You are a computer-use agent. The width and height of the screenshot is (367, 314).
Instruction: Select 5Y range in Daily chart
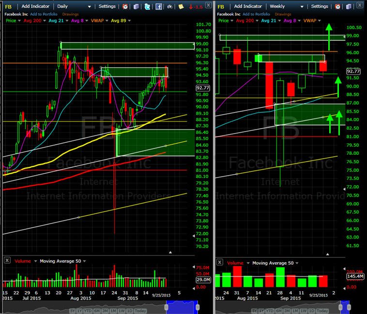click(73, 311)
